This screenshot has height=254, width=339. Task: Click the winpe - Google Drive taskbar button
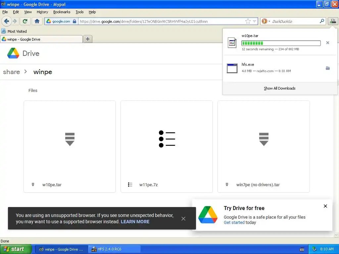[61, 249]
